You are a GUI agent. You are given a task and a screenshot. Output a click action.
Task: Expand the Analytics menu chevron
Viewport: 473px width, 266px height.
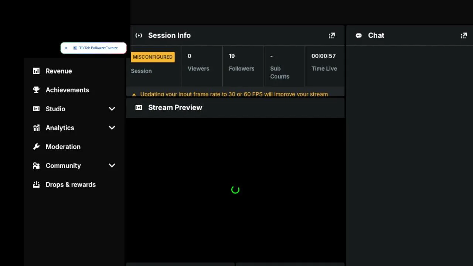[x=112, y=128]
